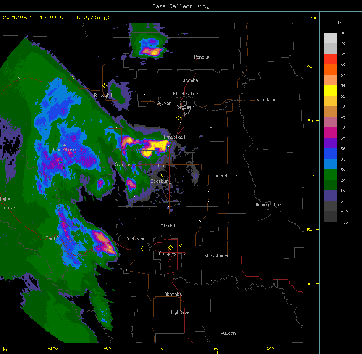Click the dBZ legend heading
Viewport: 362px width, 354px height.
[340, 22]
